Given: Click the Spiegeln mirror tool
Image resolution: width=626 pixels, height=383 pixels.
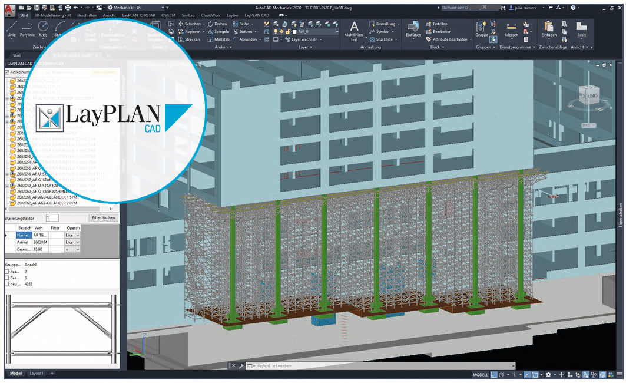Looking at the screenshot, I should (x=218, y=32).
